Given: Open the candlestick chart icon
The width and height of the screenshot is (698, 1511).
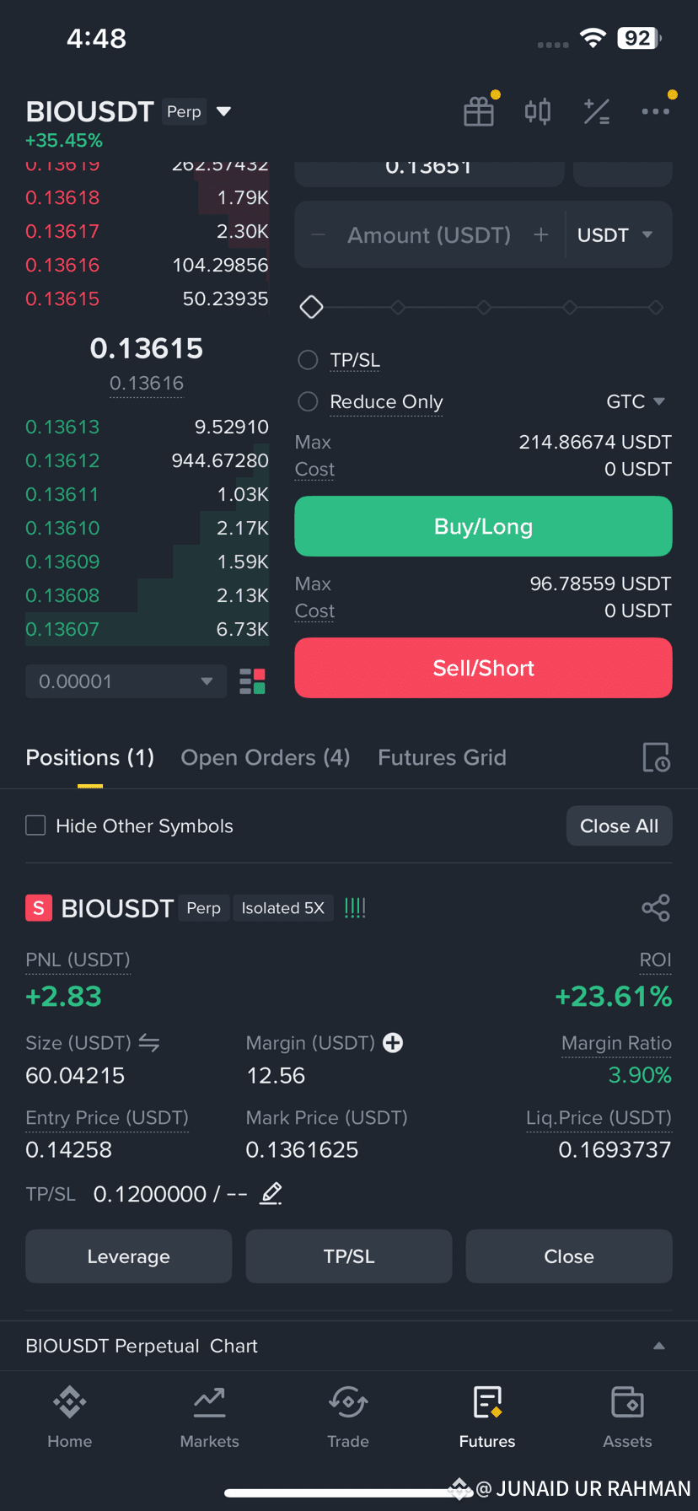Looking at the screenshot, I should 538,111.
